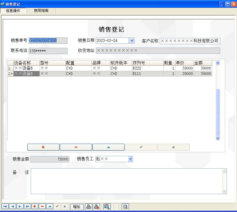The width and height of the screenshot is (237, 212).
Task: Click 金额 column header
Action: 203,63
